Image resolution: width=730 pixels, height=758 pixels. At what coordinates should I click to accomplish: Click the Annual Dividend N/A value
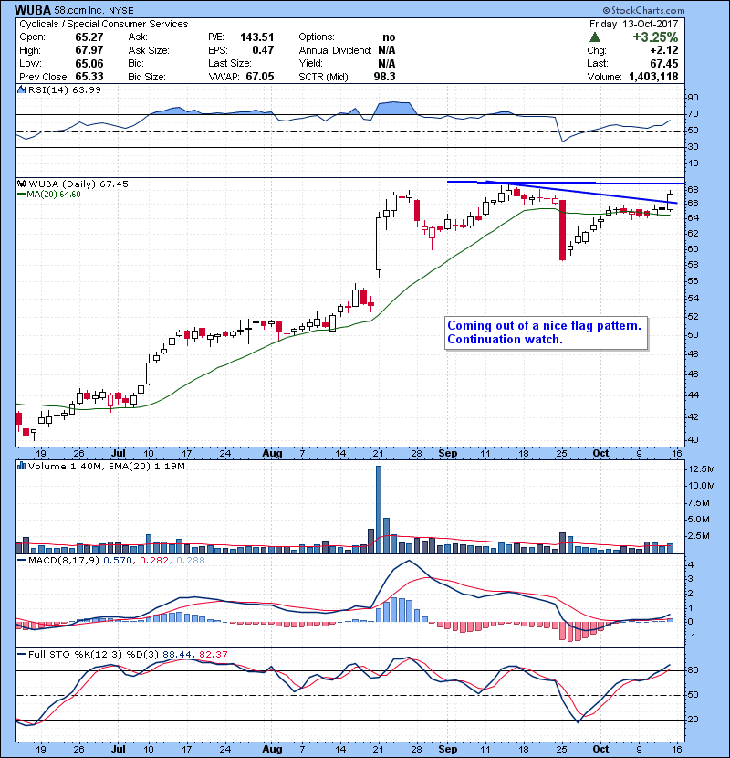tap(387, 50)
